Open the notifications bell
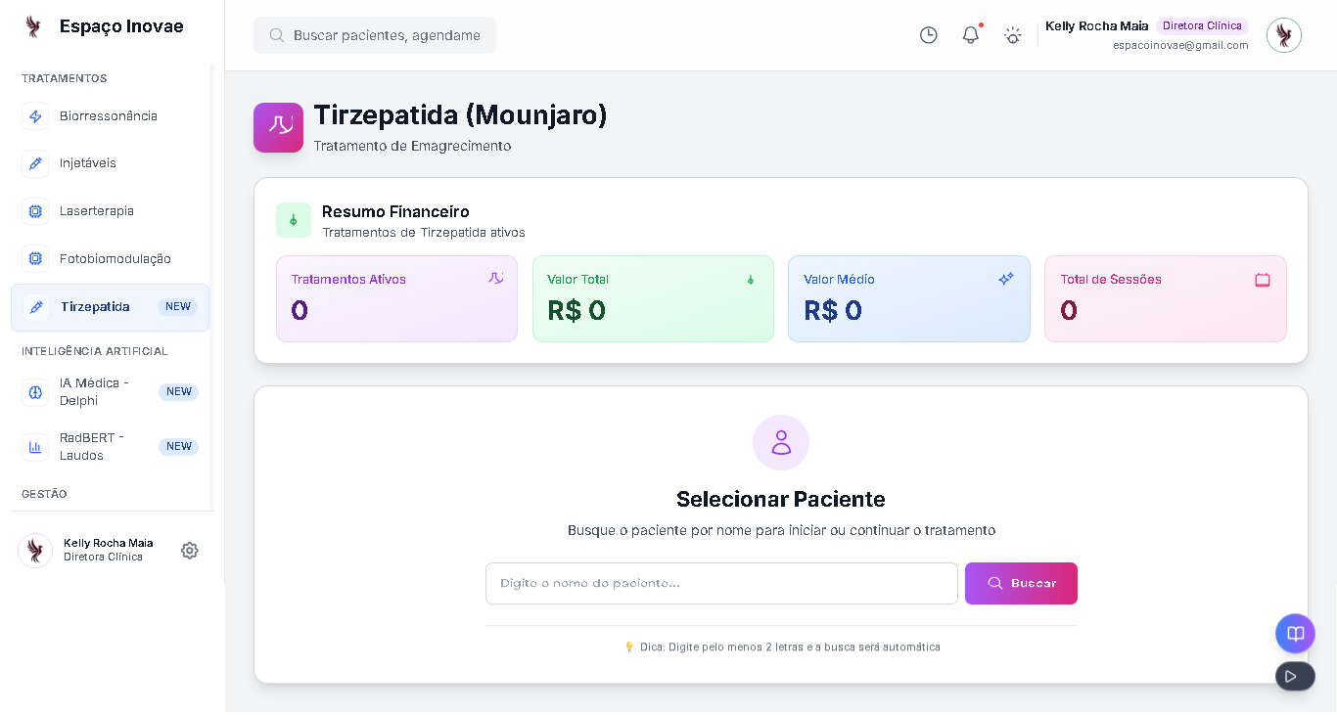1337x715 pixels. point(971,35)
